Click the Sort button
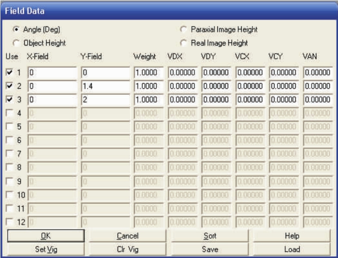Image resolution: width=338 pixels, height=258 pixels. tap(210, 236)
